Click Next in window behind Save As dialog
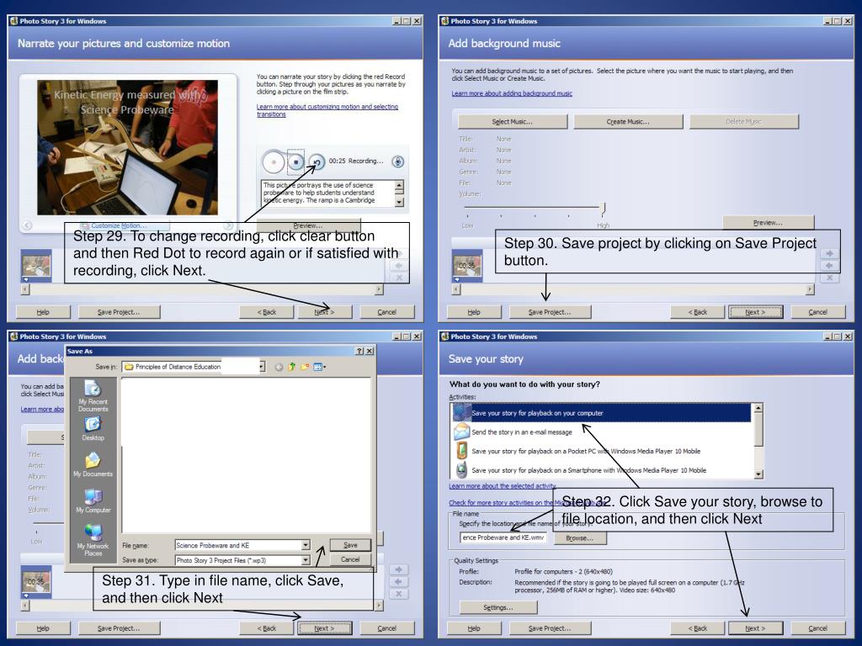 pos(324,628)
